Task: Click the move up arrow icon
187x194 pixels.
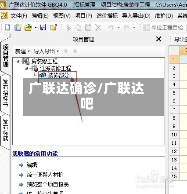Action: point(66,51)
